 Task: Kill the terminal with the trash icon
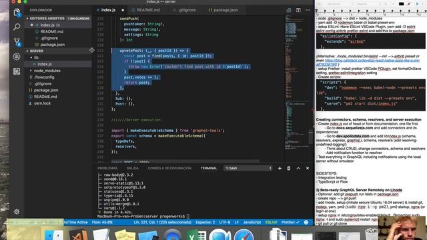[289, 169]
